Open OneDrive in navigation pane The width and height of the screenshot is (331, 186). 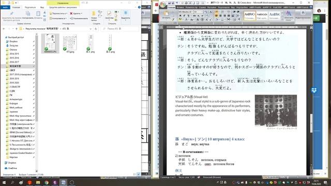(12, 168)
